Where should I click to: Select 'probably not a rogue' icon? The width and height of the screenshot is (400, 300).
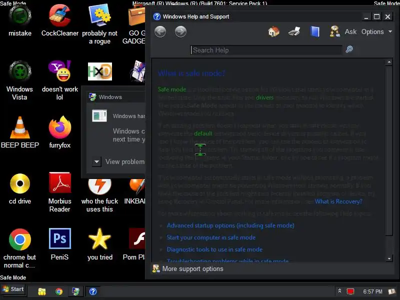(99, 24)
